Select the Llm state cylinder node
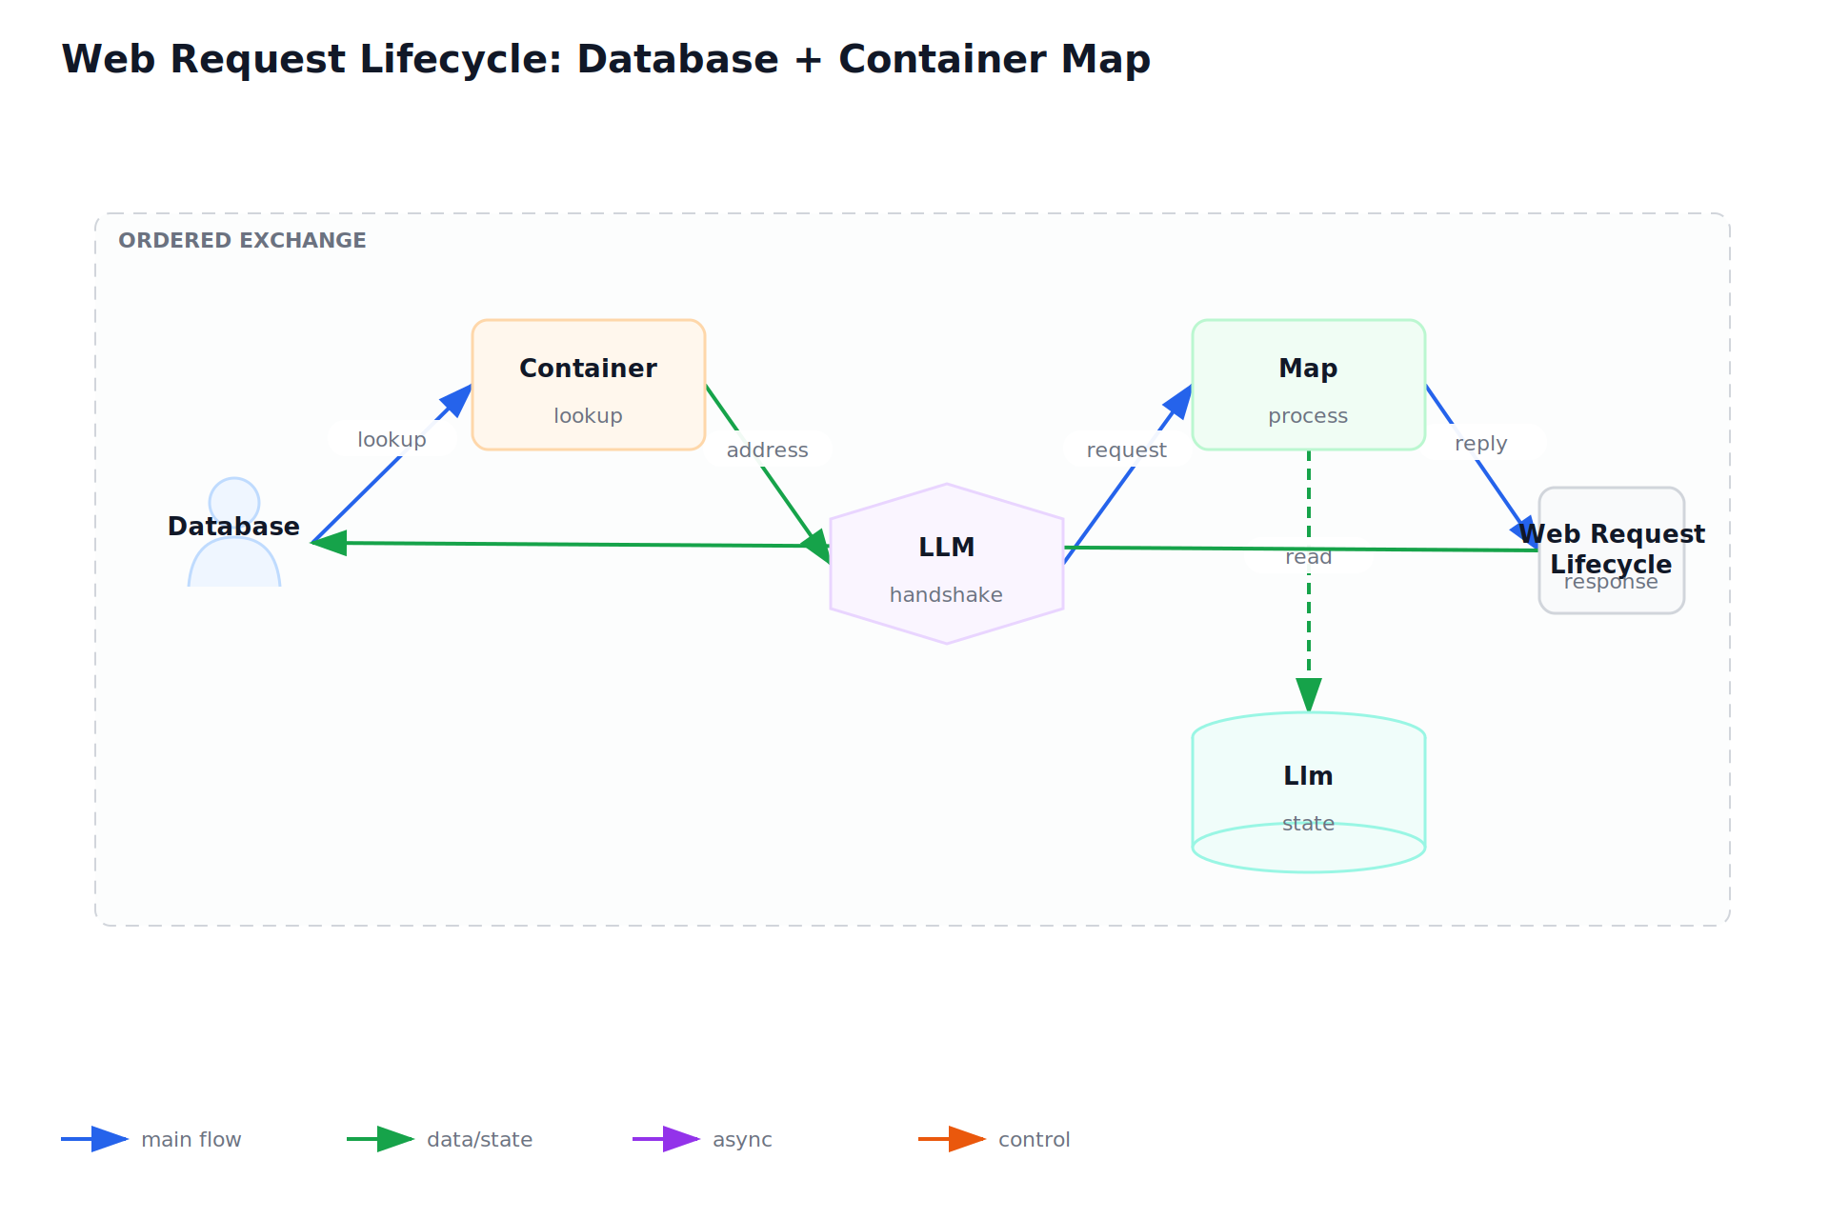The image size is (1829, 1219). 1309,792
